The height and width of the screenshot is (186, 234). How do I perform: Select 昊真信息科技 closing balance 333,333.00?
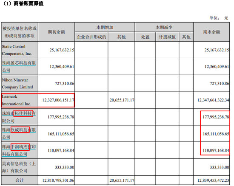coord(220,167)
